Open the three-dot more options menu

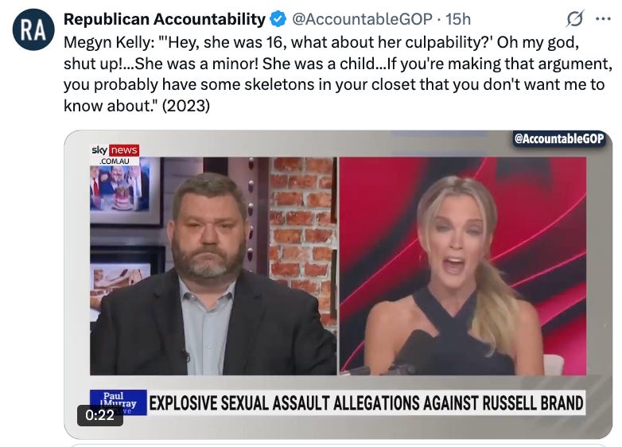pyautogui.click(x=604, y=18)
